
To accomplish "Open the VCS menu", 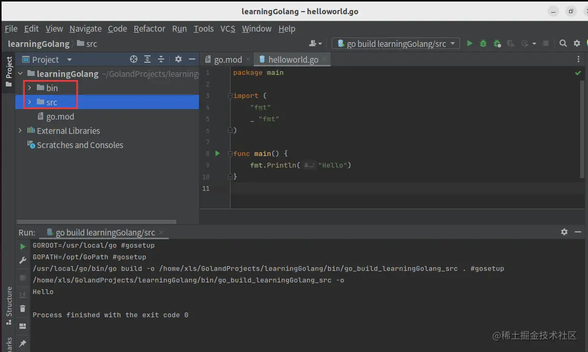I will coord(227,28).
